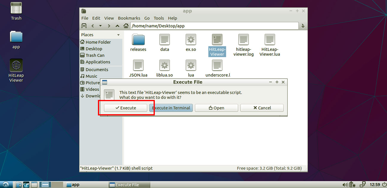This screenshot has width=387, height=188.
Task: Open the Lubuntu start menu button
Action: 6,184
